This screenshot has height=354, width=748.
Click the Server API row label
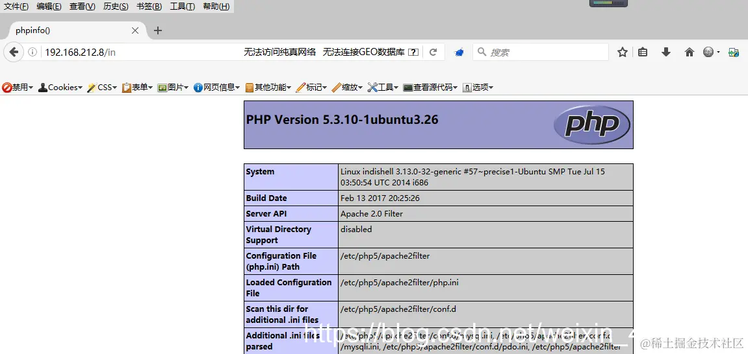click(x=266, y=214)
